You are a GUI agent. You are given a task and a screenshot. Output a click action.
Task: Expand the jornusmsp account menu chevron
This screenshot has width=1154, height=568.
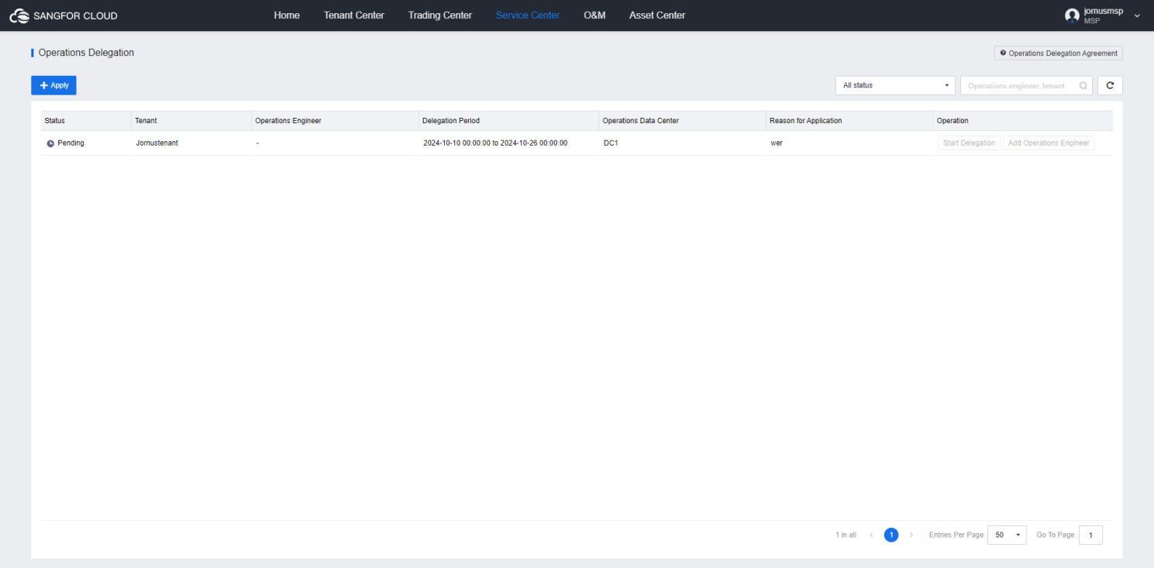click(x=1137, y=15)
